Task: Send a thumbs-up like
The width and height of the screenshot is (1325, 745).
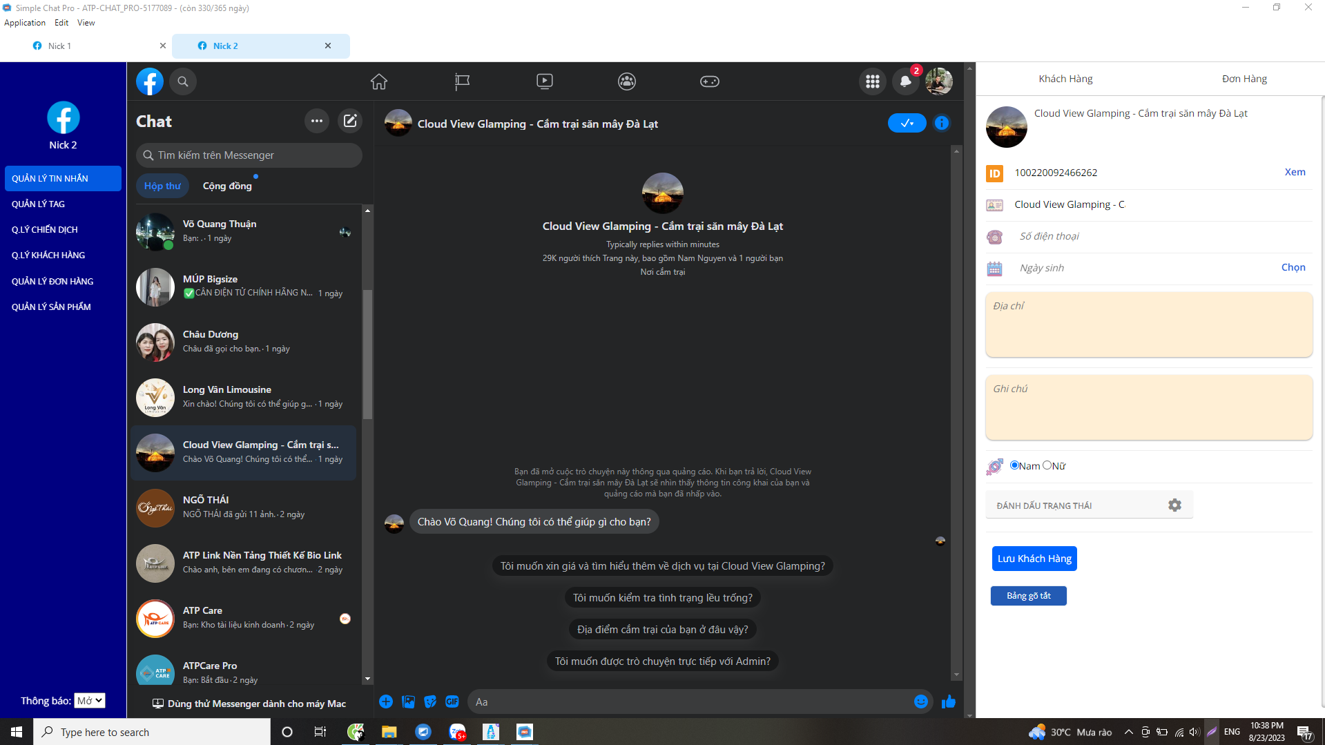Action: click(949, 702)
